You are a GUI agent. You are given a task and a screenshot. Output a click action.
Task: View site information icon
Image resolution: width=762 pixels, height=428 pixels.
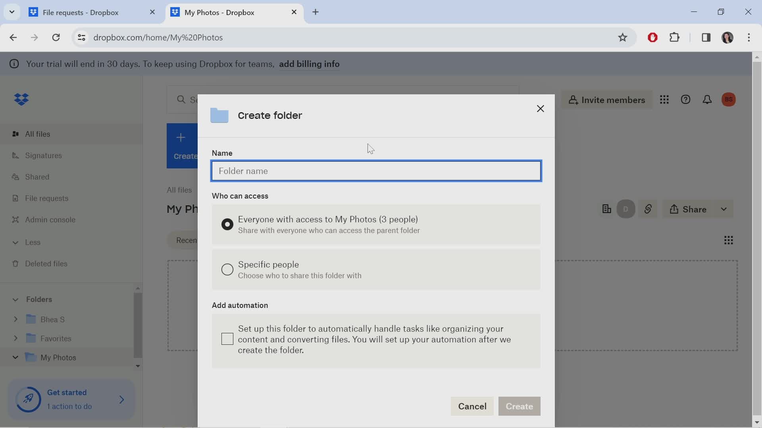(81, 38)
